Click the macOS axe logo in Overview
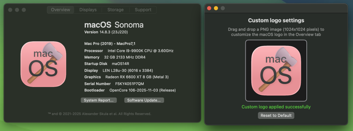353x131 pixels. [43, 64]
